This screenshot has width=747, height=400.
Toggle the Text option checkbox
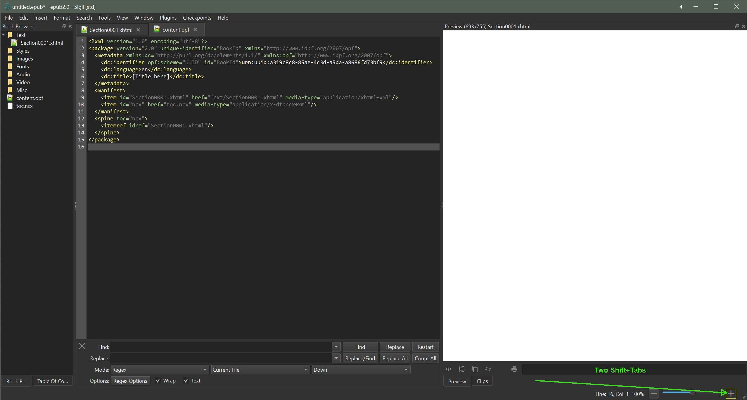point(186,381)
